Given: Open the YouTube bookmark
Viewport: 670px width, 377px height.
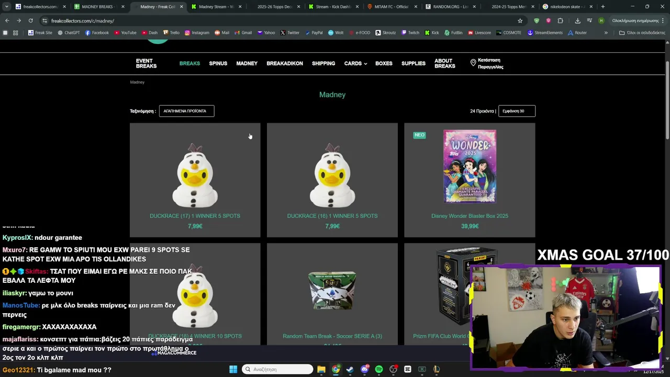Looking at the screenshot, I should 125,32.
